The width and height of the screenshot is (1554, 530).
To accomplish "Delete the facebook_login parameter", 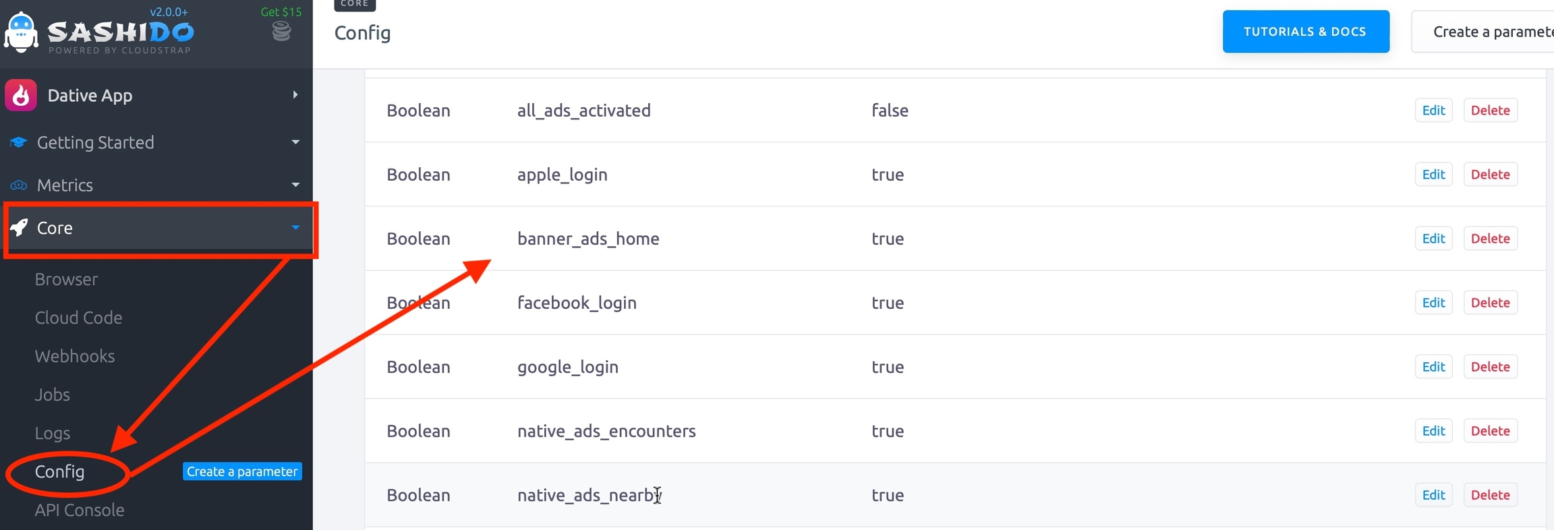I will tap(1490, 303).
